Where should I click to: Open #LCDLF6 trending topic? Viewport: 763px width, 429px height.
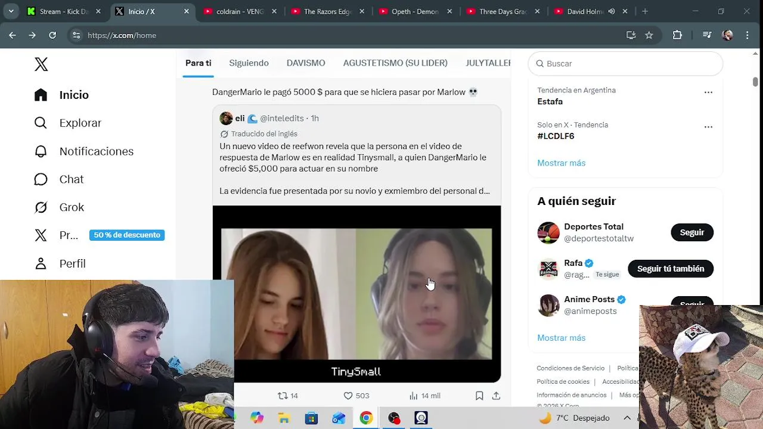(556, 136)
